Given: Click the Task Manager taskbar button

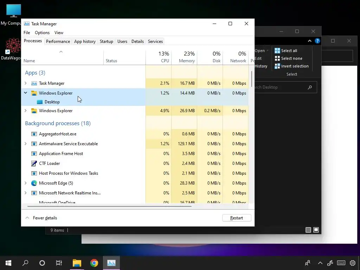Looking at the screenshot, I should (111, 263).
